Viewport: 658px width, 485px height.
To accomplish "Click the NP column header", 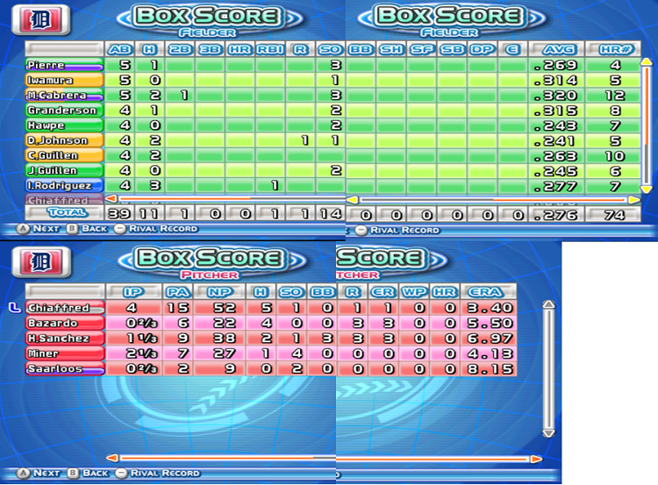I will (x=220, y=292).
